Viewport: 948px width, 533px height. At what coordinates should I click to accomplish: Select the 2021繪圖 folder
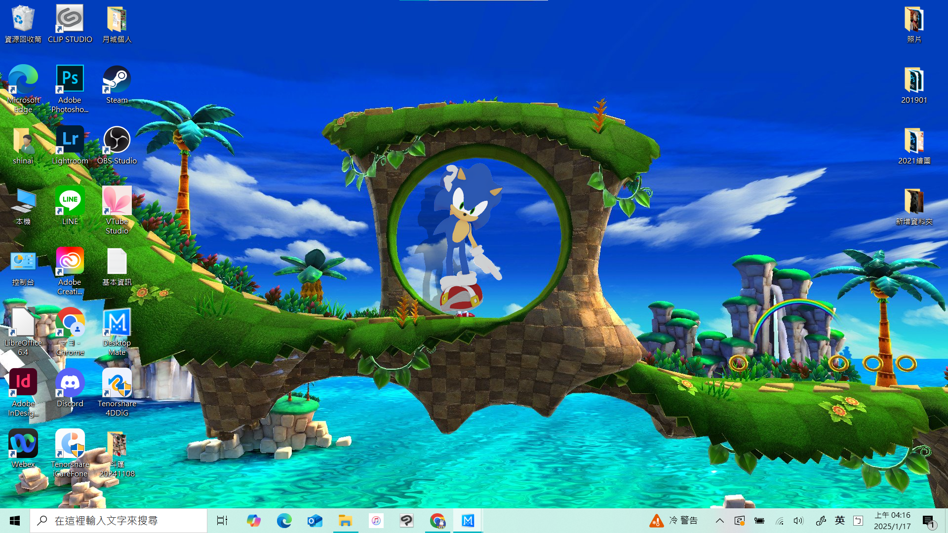[914, 145]
